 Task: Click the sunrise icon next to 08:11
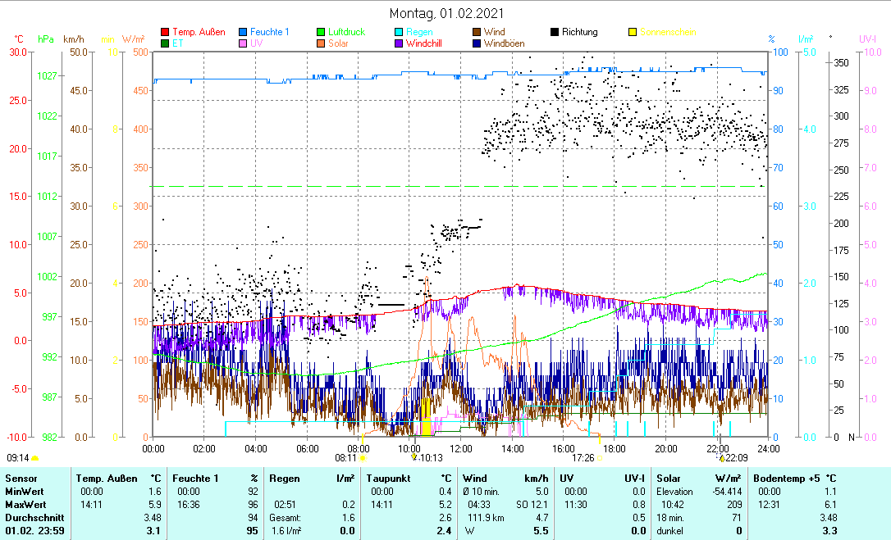pos(363,458)
